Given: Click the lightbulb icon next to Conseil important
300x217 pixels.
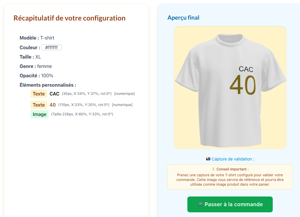Looking at the screenshot, I should pyautogui.click(x=213, y=169).
